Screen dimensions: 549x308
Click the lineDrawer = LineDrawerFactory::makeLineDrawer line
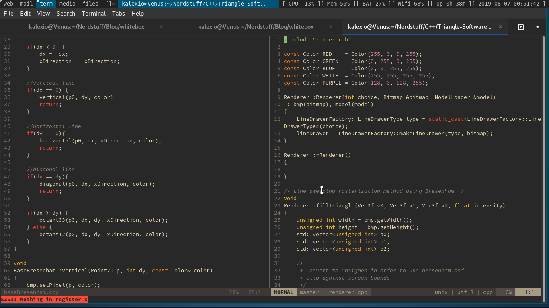395,134
